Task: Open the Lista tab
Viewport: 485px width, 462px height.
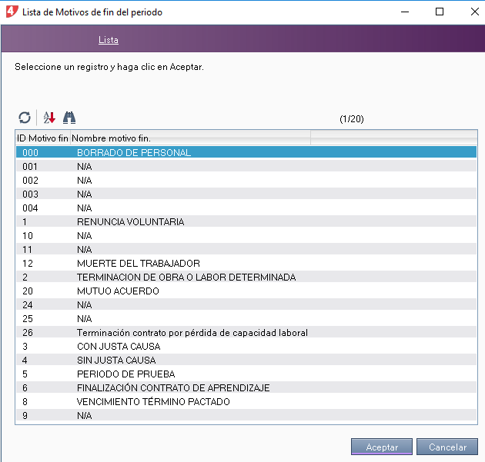Action: [x=109, y=40]
